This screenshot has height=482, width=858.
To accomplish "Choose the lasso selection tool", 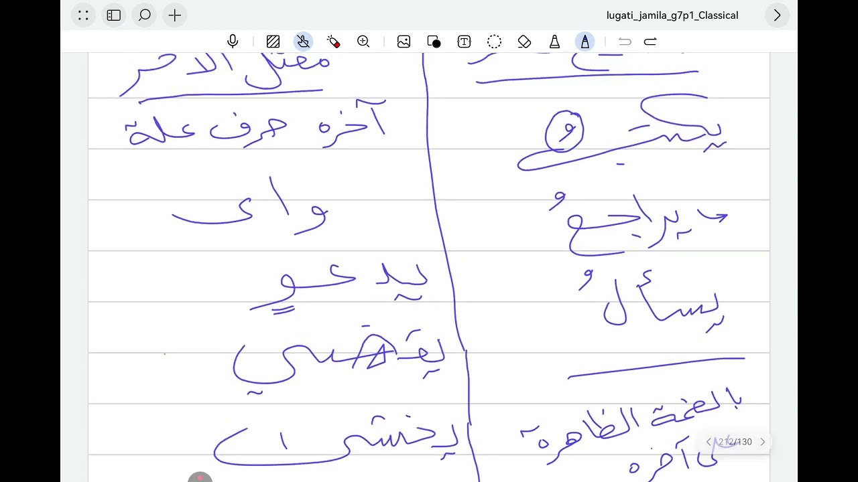I will pyautogui.click(x=494, y=42).
